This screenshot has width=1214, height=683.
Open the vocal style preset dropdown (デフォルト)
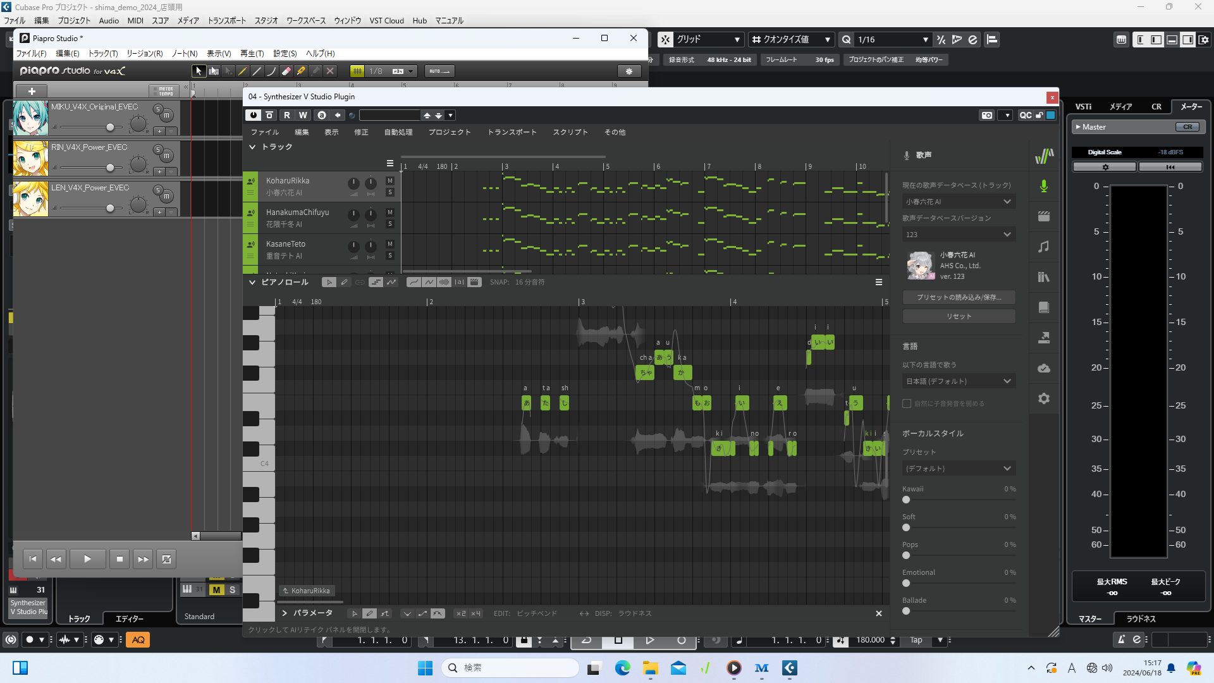(x=959, y=469)
